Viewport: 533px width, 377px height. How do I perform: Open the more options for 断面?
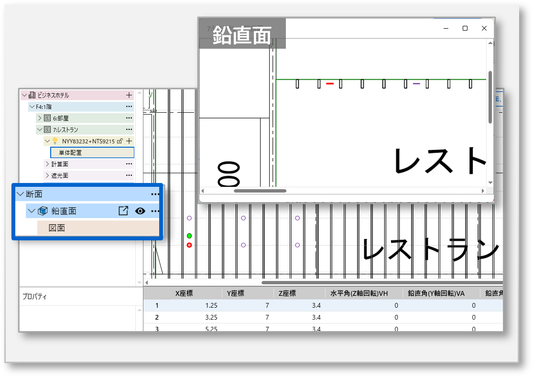coord(155,194)
